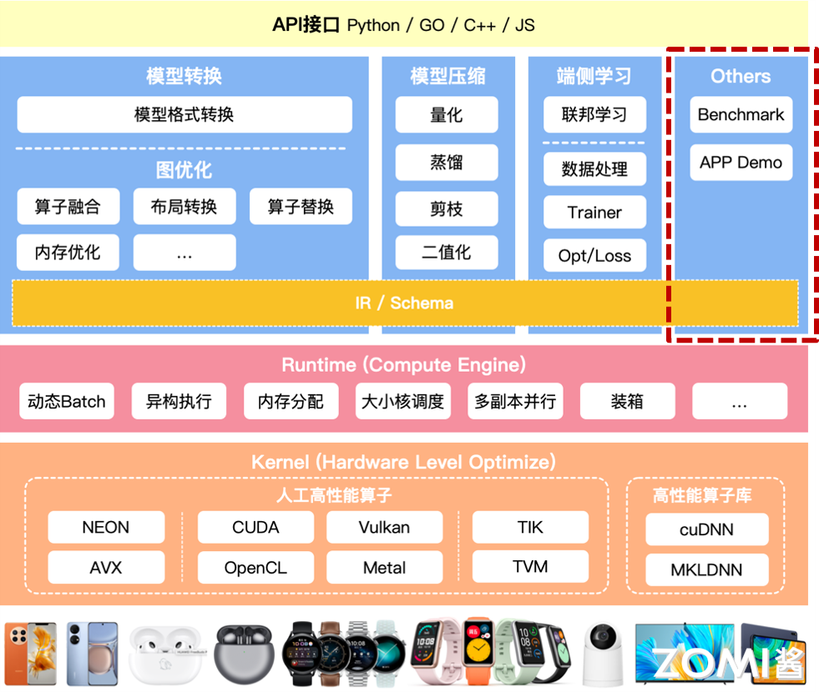Enable the 二值化 compression option

(x=446, y=253)
